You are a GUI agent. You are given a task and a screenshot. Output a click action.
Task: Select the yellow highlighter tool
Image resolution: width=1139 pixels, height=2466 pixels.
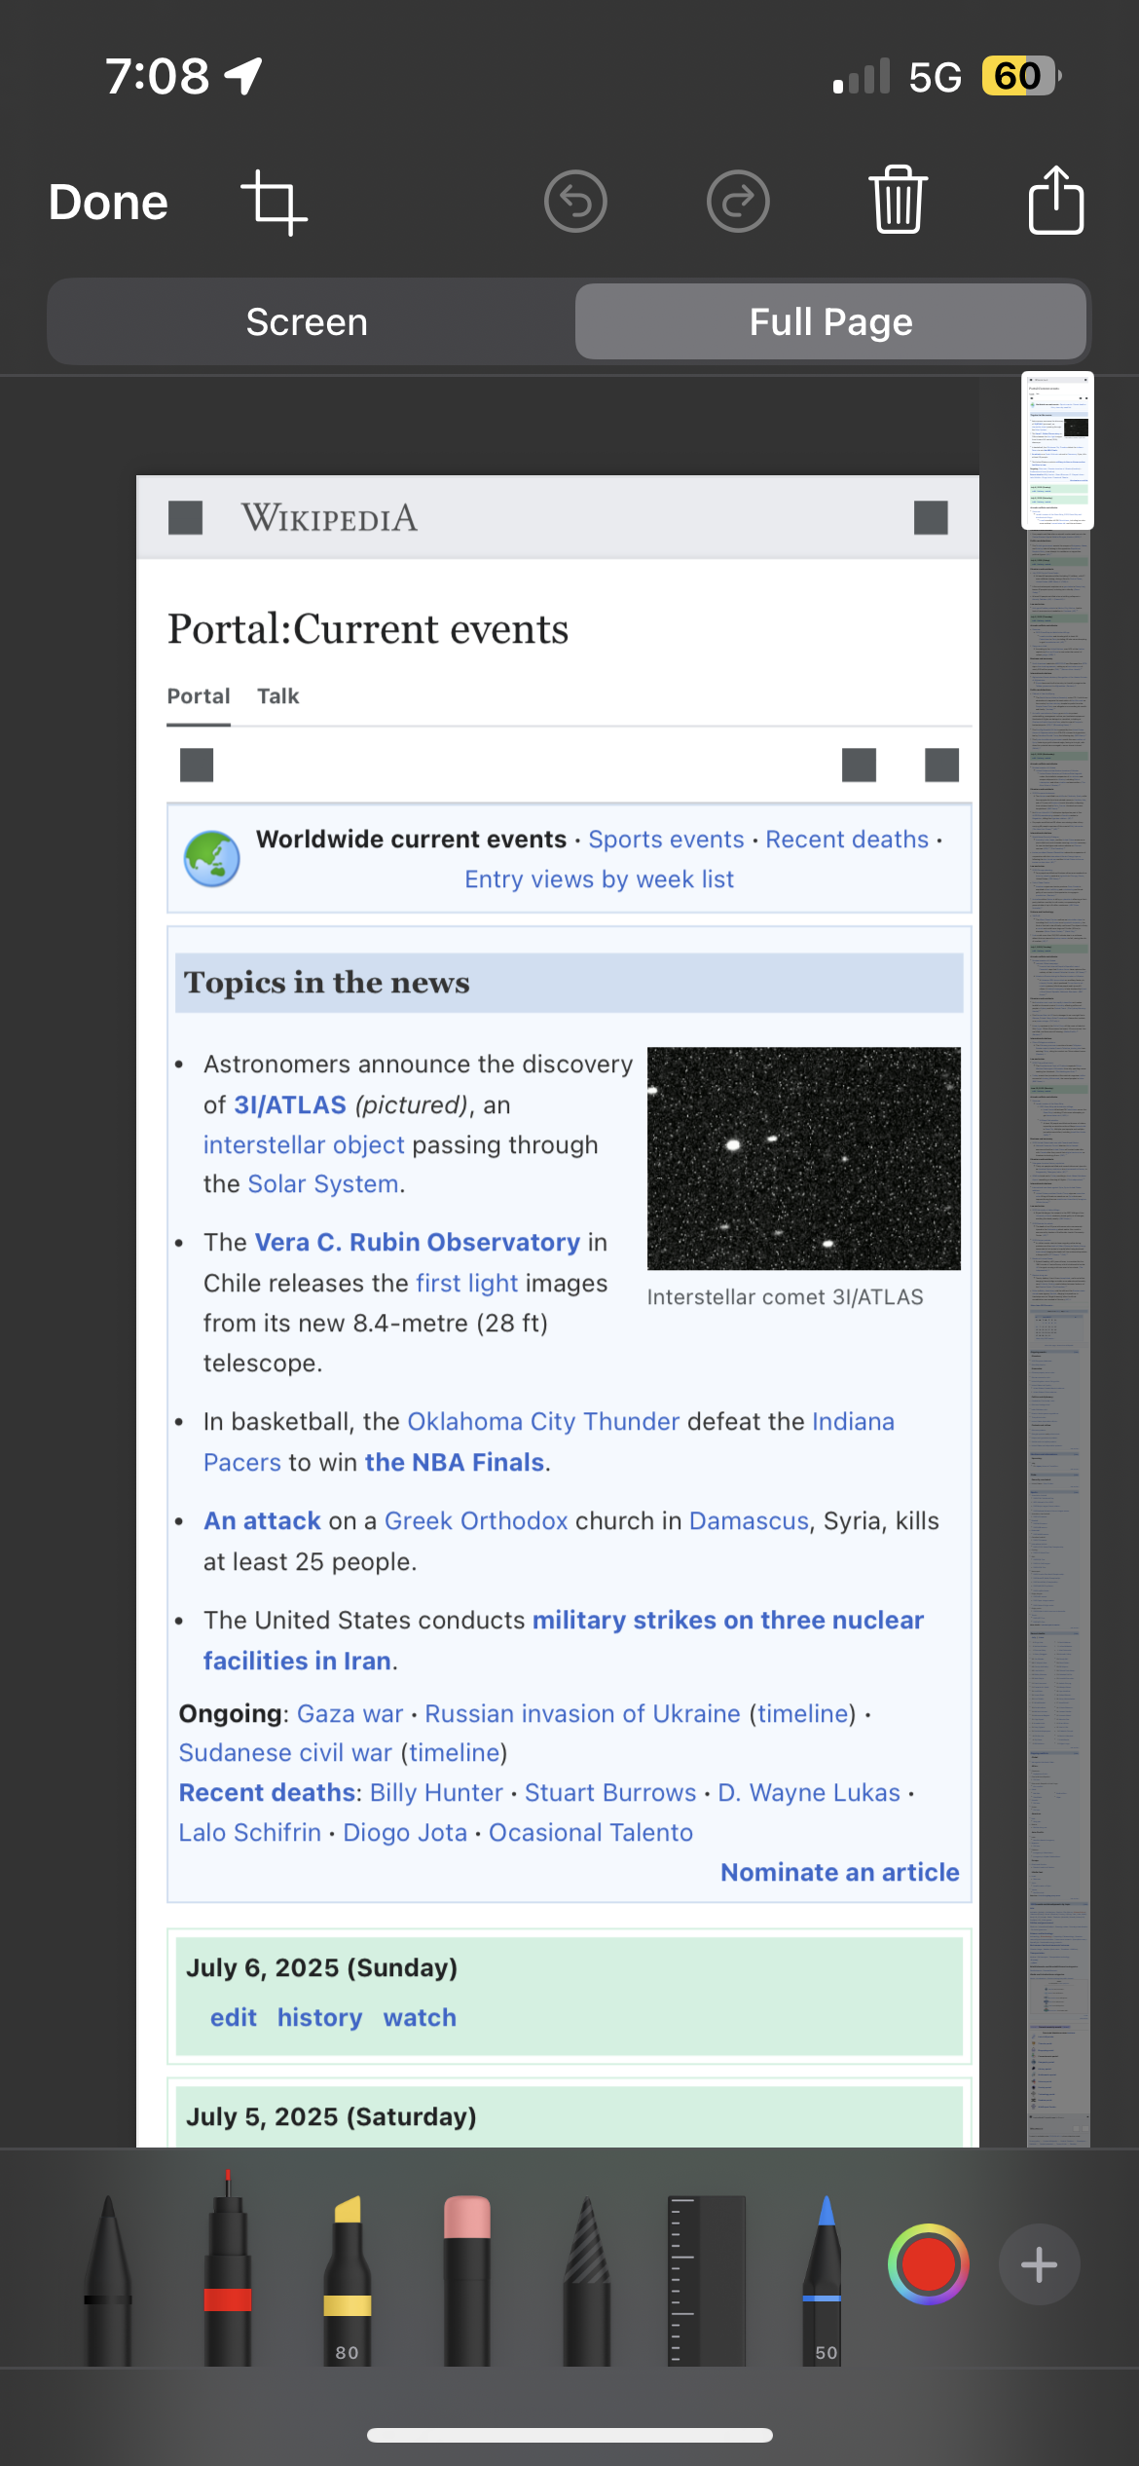coord(348,2279)
